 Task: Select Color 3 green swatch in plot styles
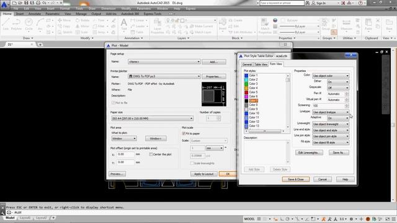click(246, 84)
